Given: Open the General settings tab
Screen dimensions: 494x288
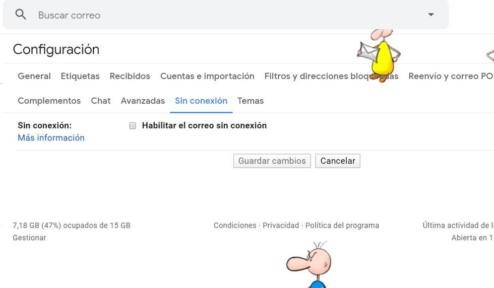Looking at the screenshot, I should [x=34, y=76].
